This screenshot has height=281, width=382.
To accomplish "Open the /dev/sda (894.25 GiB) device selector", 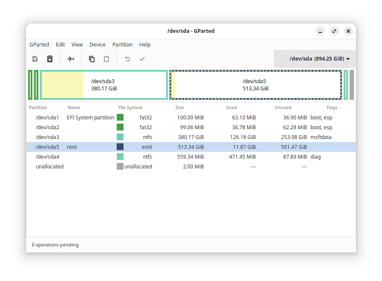I will click(x=315, y=59).
